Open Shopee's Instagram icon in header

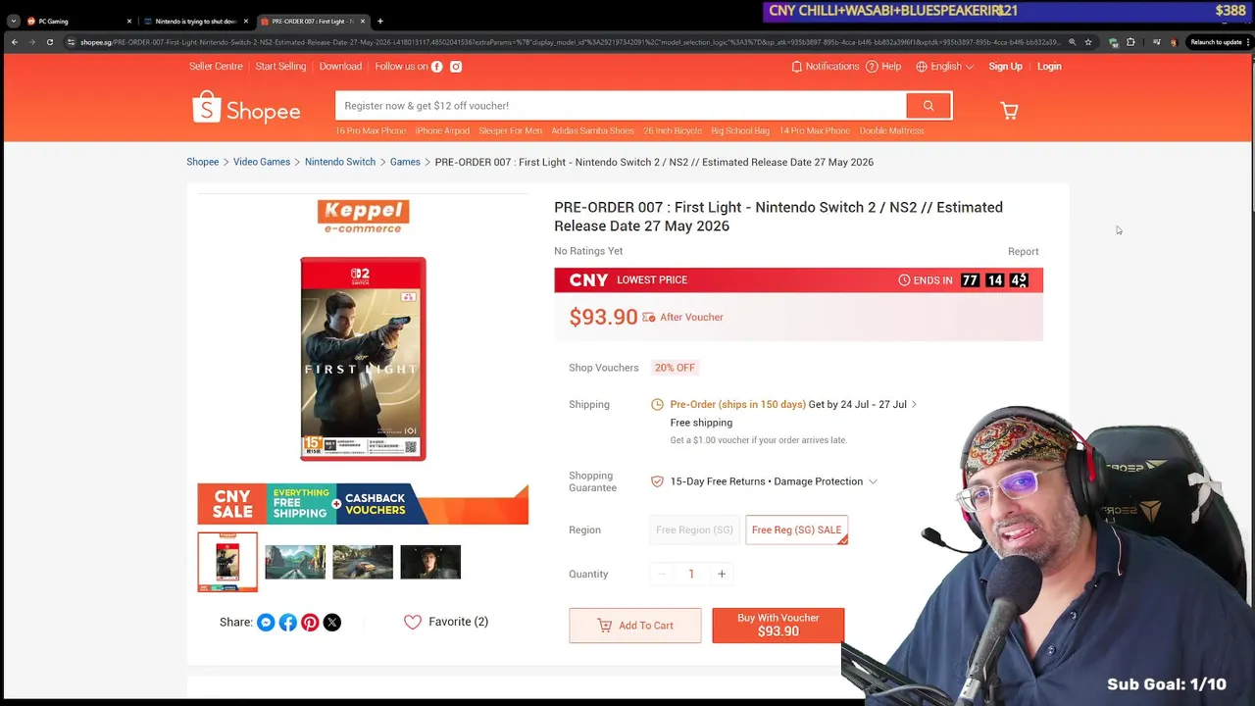point(456,67)
